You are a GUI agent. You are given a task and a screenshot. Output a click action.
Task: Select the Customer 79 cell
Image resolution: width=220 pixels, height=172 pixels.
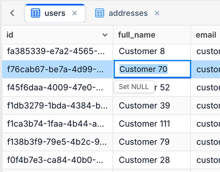(x=152, y=142)
